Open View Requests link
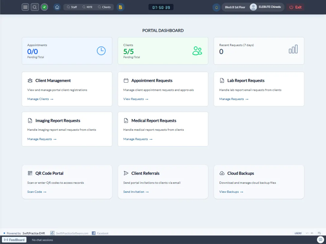 [x=136, y=99]
